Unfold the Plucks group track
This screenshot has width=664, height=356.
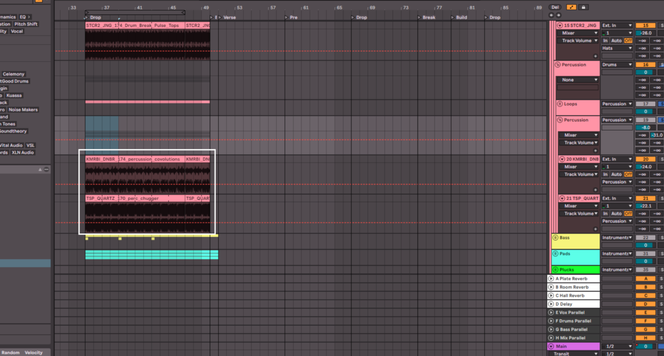coord(556,269)
